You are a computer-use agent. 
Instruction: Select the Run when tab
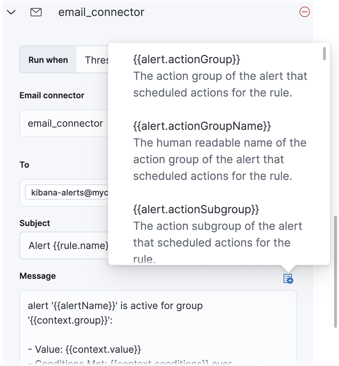pyautogui.click(x=47, y=60)
